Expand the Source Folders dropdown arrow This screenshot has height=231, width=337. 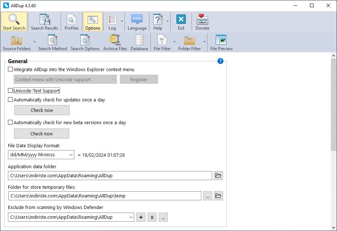click(34, 42)
